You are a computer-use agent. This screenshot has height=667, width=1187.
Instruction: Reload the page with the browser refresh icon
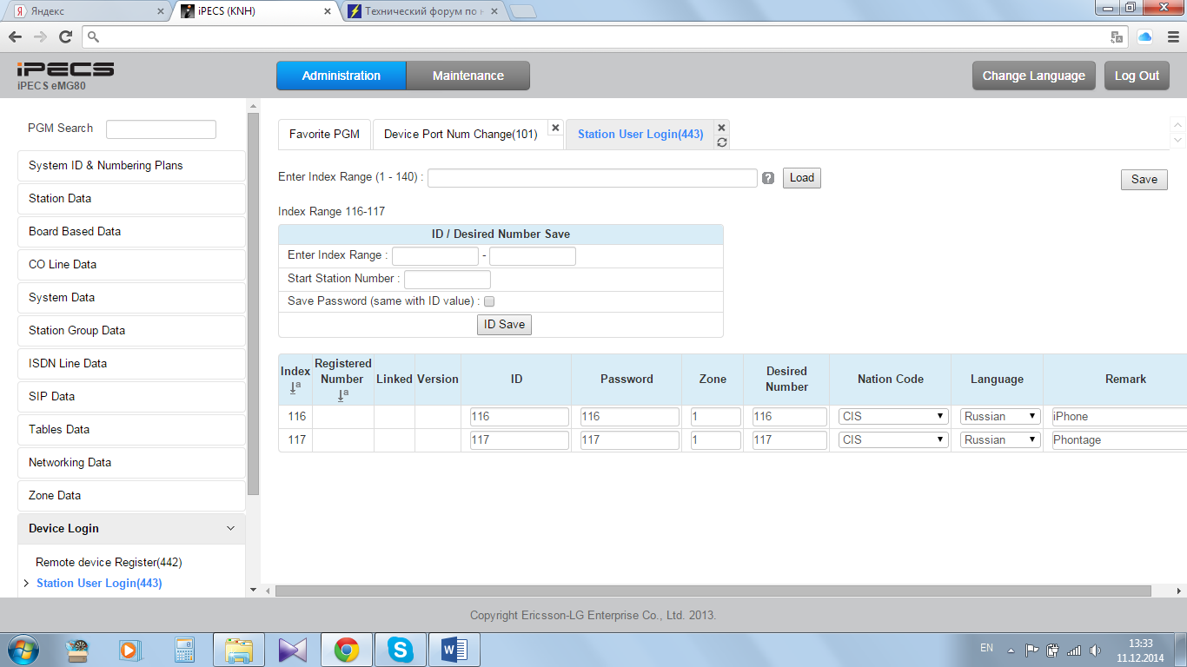coord(65,36)
